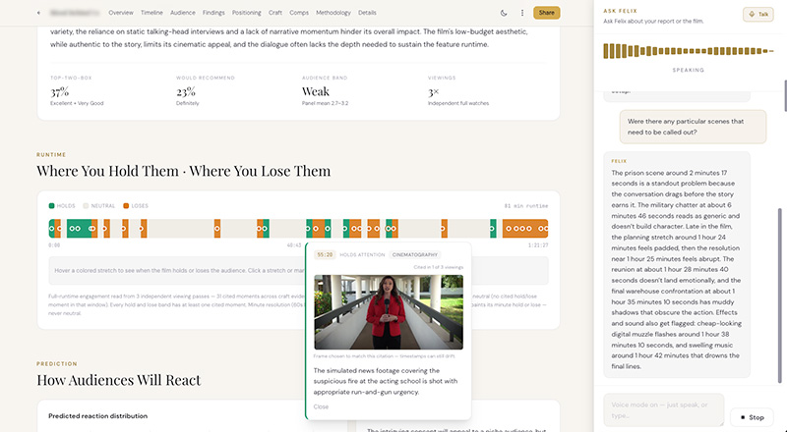This screenshot has height=432, width=787.
Task: Focus the voice mode message input field
Action: (x=663, y=410)
